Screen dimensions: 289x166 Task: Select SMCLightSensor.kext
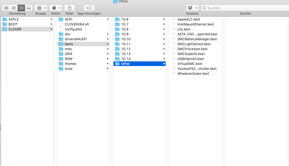(196, 44)
